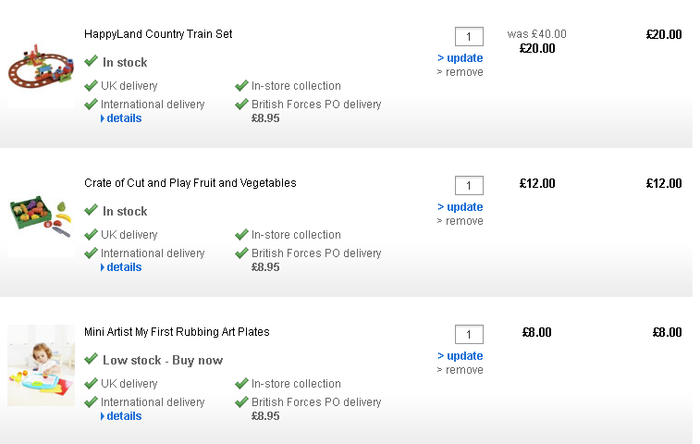Click the green In stock tick for train set
700x444 pixels.
(x=91, y=62)
